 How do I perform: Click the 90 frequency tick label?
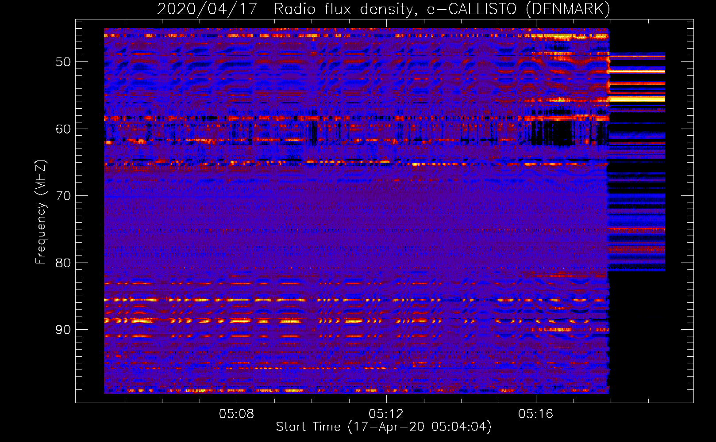63,329
